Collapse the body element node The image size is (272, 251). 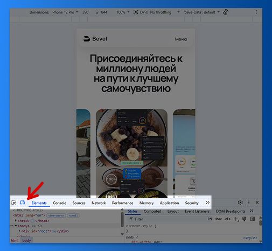(x=16, y=226)
